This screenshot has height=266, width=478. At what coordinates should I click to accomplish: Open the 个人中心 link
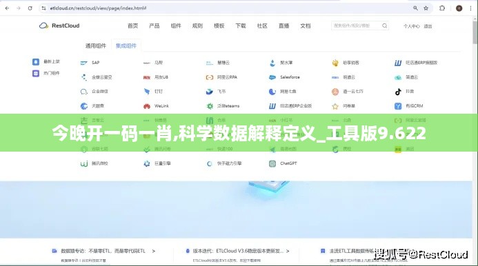tap(412, 26)
